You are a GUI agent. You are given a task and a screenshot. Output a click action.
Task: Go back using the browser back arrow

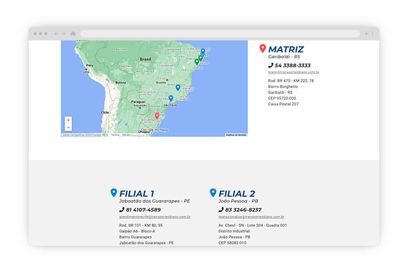(56, 33)
